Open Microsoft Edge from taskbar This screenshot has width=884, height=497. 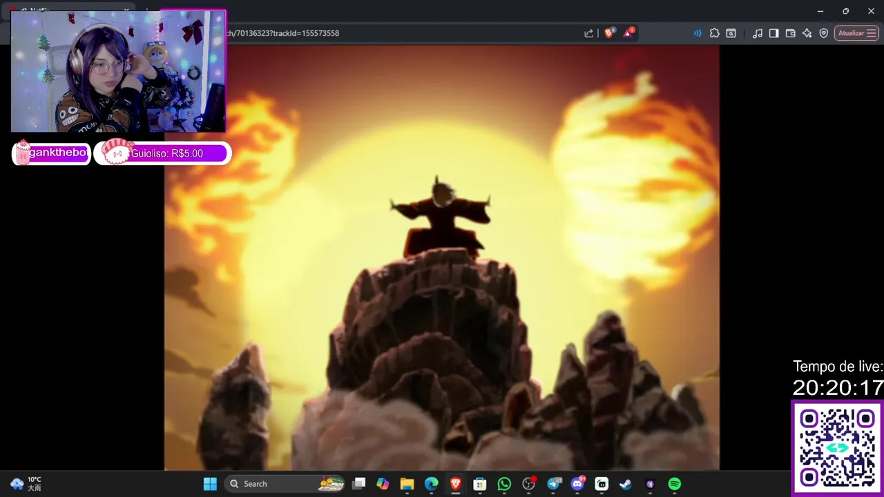431,484
